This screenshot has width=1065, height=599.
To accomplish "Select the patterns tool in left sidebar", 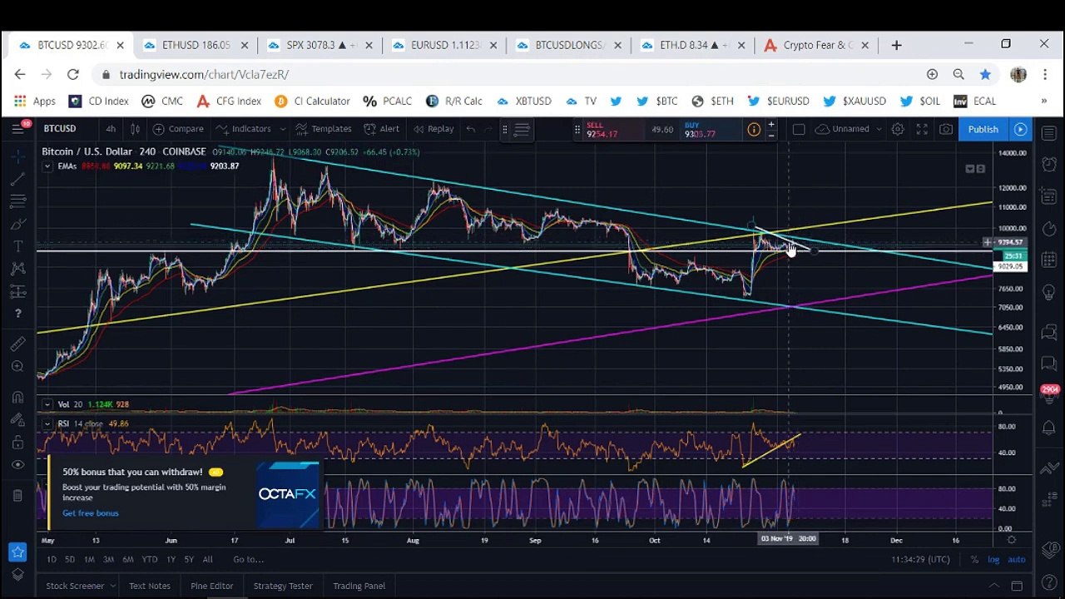I will pos(17,268).
